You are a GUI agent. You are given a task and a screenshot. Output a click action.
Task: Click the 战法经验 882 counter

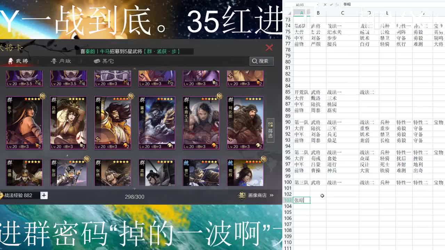click(x=18, y=195)
